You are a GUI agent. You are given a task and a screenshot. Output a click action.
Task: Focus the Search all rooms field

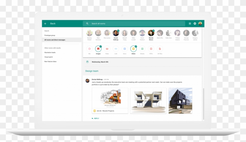tap(134, 24)
